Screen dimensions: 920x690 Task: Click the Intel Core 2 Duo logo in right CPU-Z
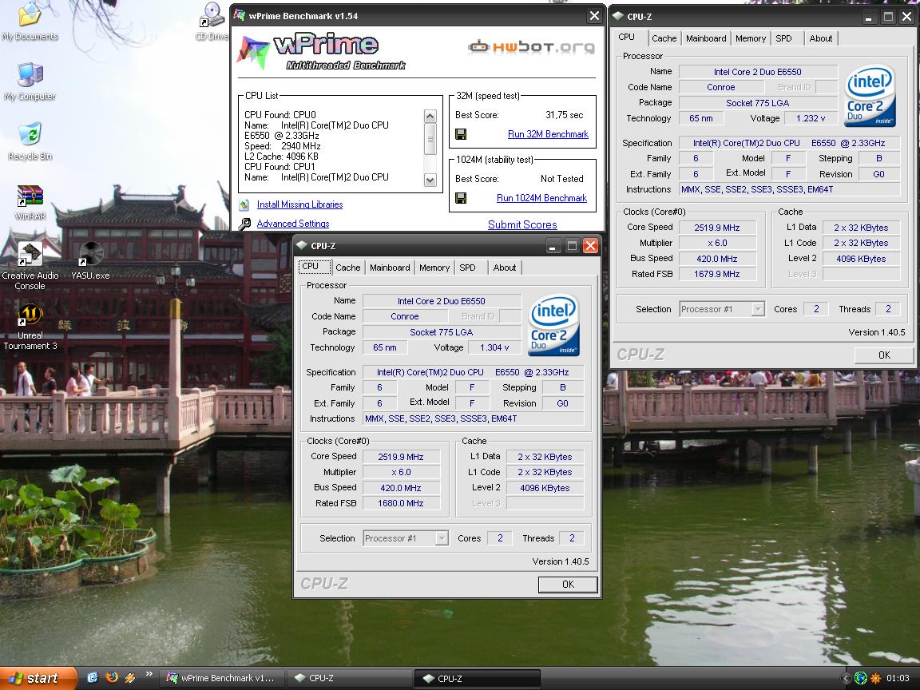(870, 95)
